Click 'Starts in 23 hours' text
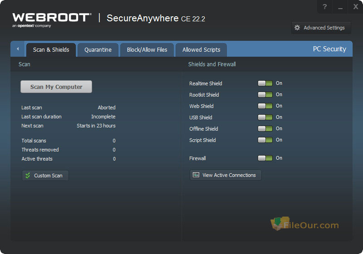Image resolution: width=363 pixels, height=254 pixels. 96,126
